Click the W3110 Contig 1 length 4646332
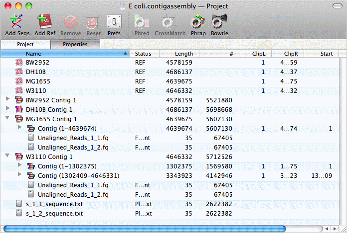Viewport: 347px width, 233px height. click(179, 156)
